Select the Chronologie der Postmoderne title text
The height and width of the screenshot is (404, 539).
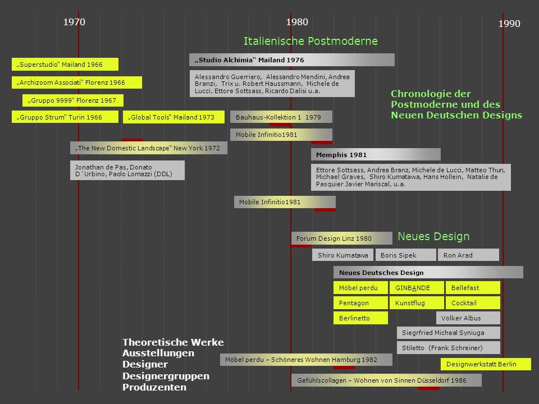(x=456, y=104)
